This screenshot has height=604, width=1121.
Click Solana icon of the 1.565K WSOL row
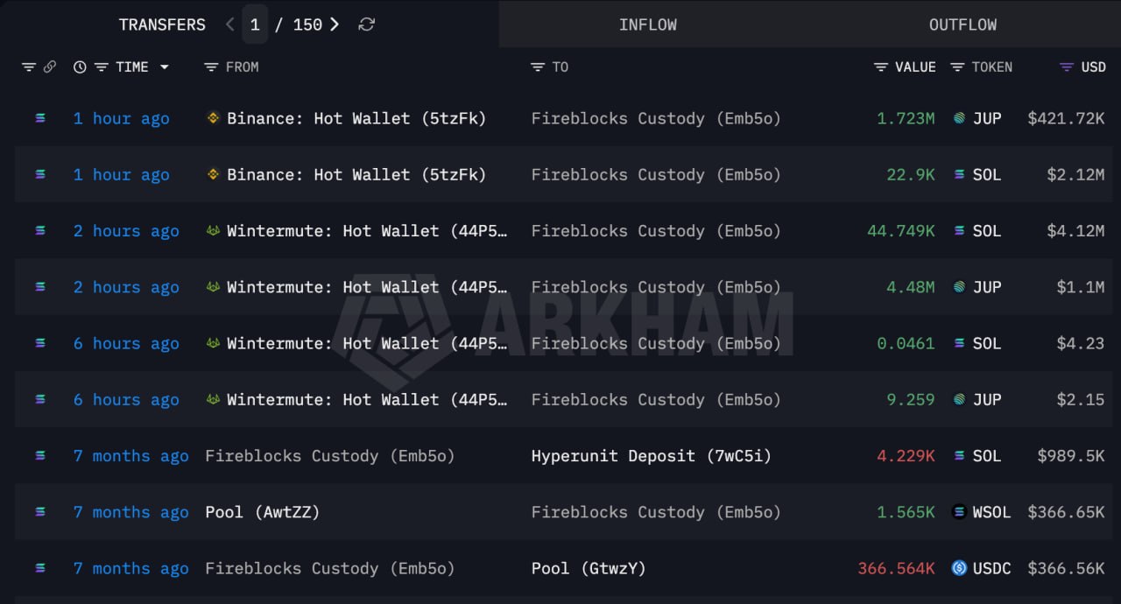(x=39, y=511)
